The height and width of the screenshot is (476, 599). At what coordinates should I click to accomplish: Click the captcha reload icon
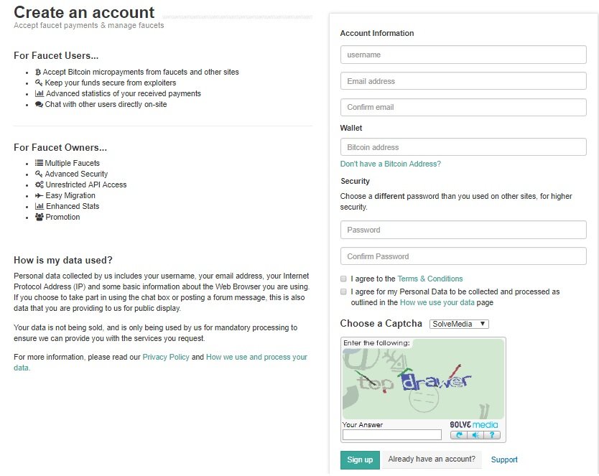click(460, 435)
